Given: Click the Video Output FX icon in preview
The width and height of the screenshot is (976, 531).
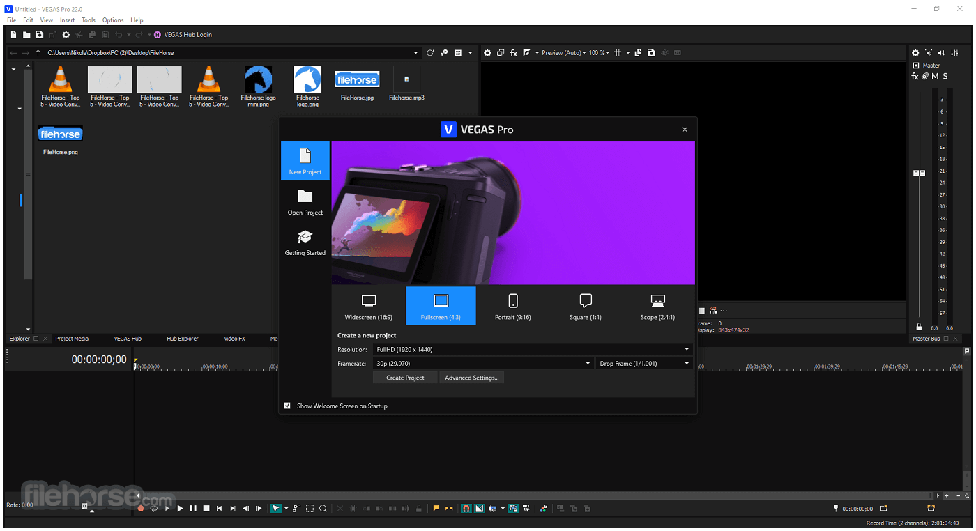Looking at the screenshot, I should 514,53.
